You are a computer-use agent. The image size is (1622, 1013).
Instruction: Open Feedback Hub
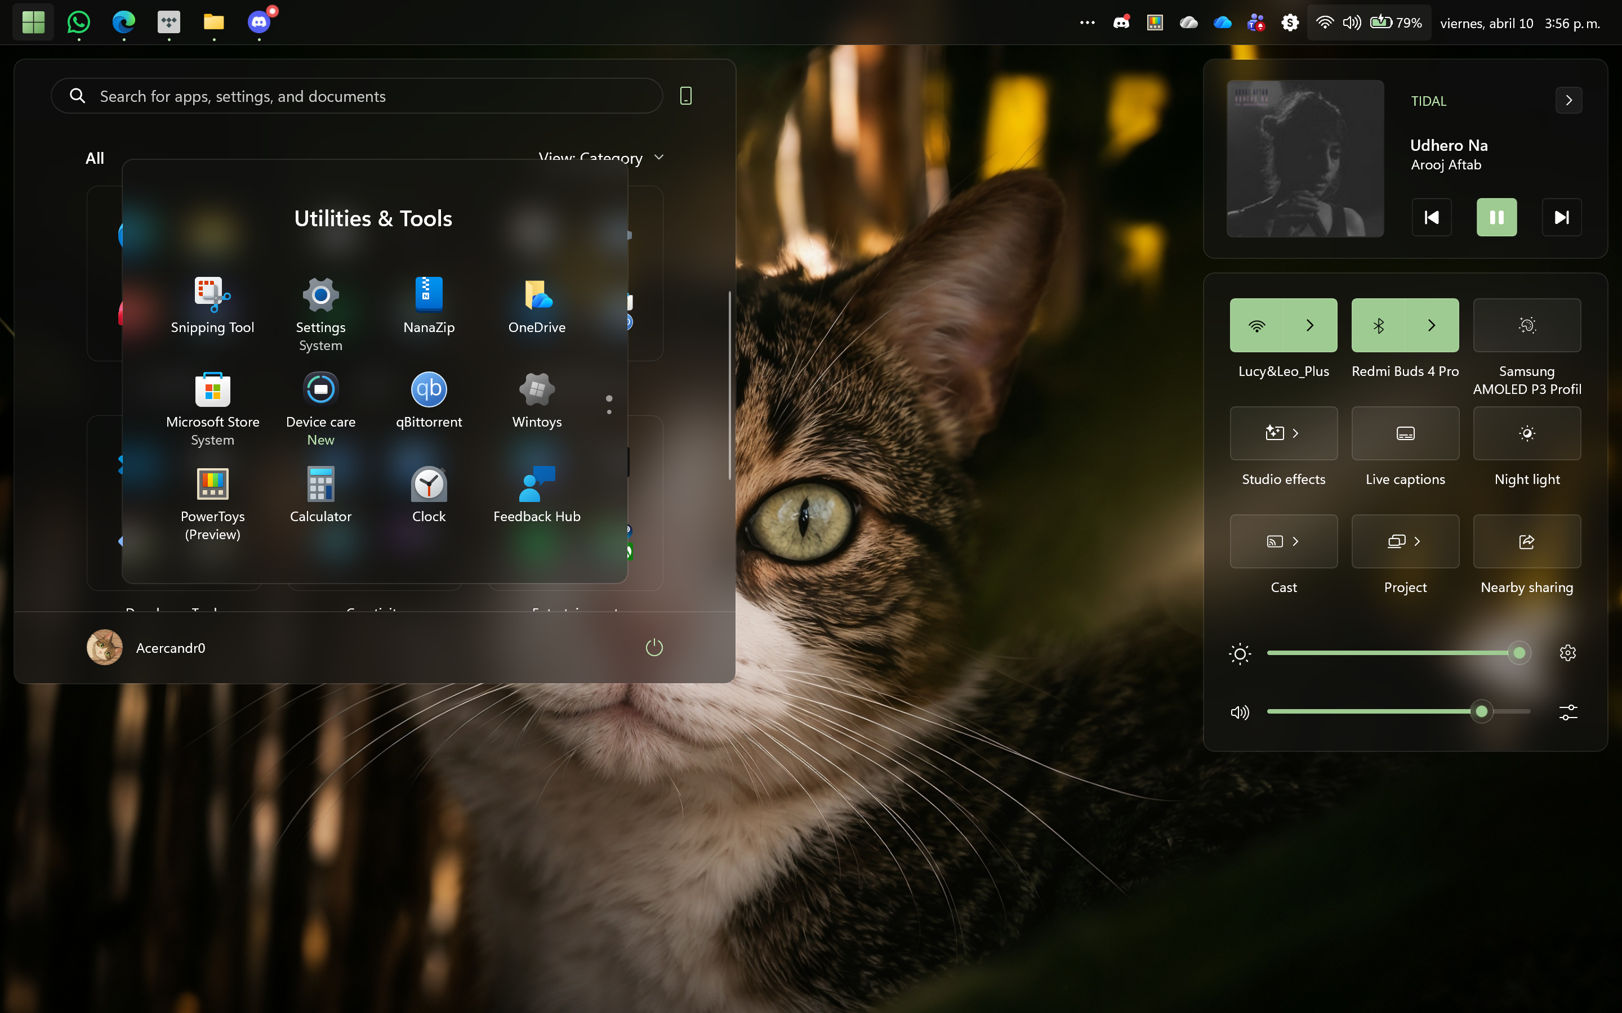(x=537, y=495)
